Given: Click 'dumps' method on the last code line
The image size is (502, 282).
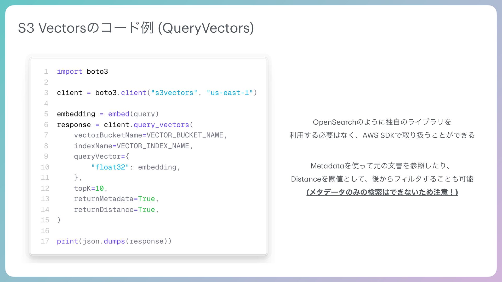Looking at the screenshot, I should pyautogui.click(x=114, y=241).
